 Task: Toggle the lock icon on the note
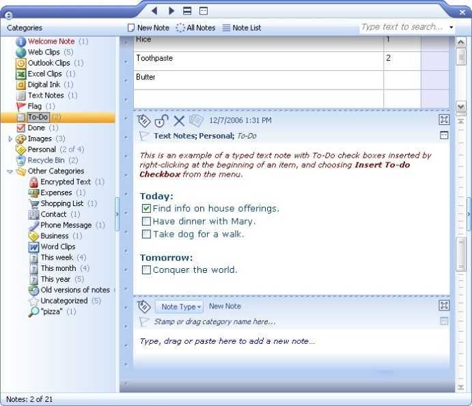[x=161, y=121]
